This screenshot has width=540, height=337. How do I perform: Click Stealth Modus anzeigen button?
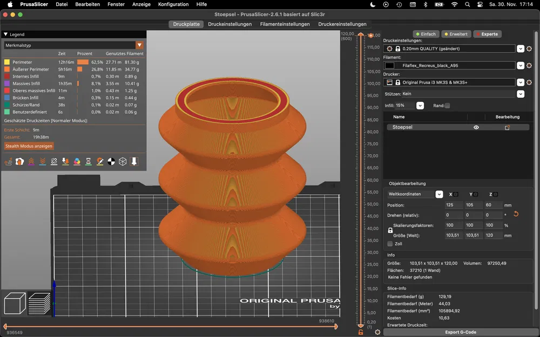click(29, 146)
